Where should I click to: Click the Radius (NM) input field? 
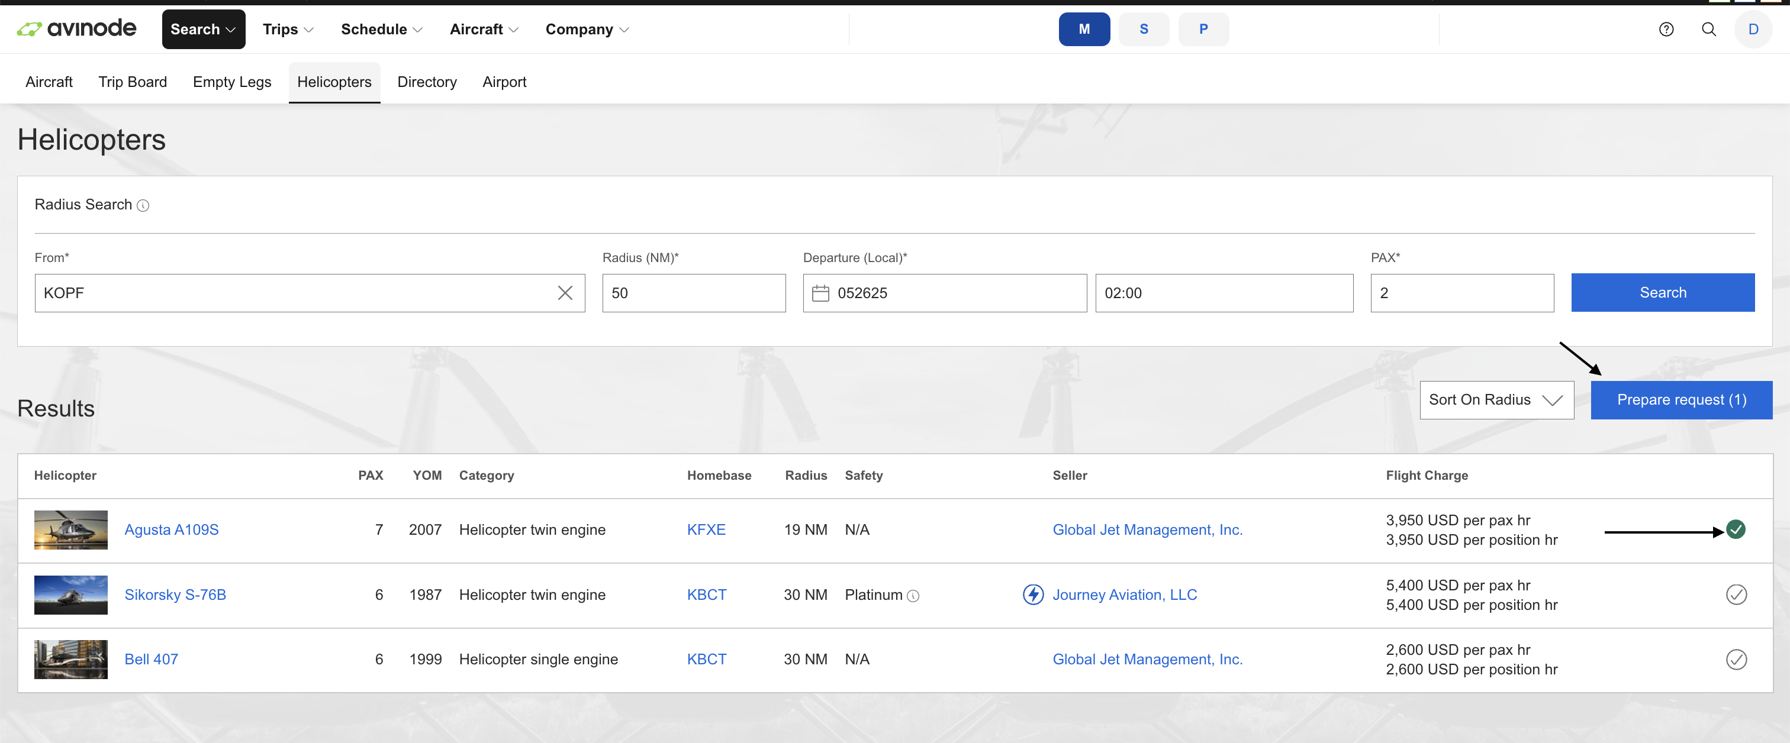tap(694, 293)
